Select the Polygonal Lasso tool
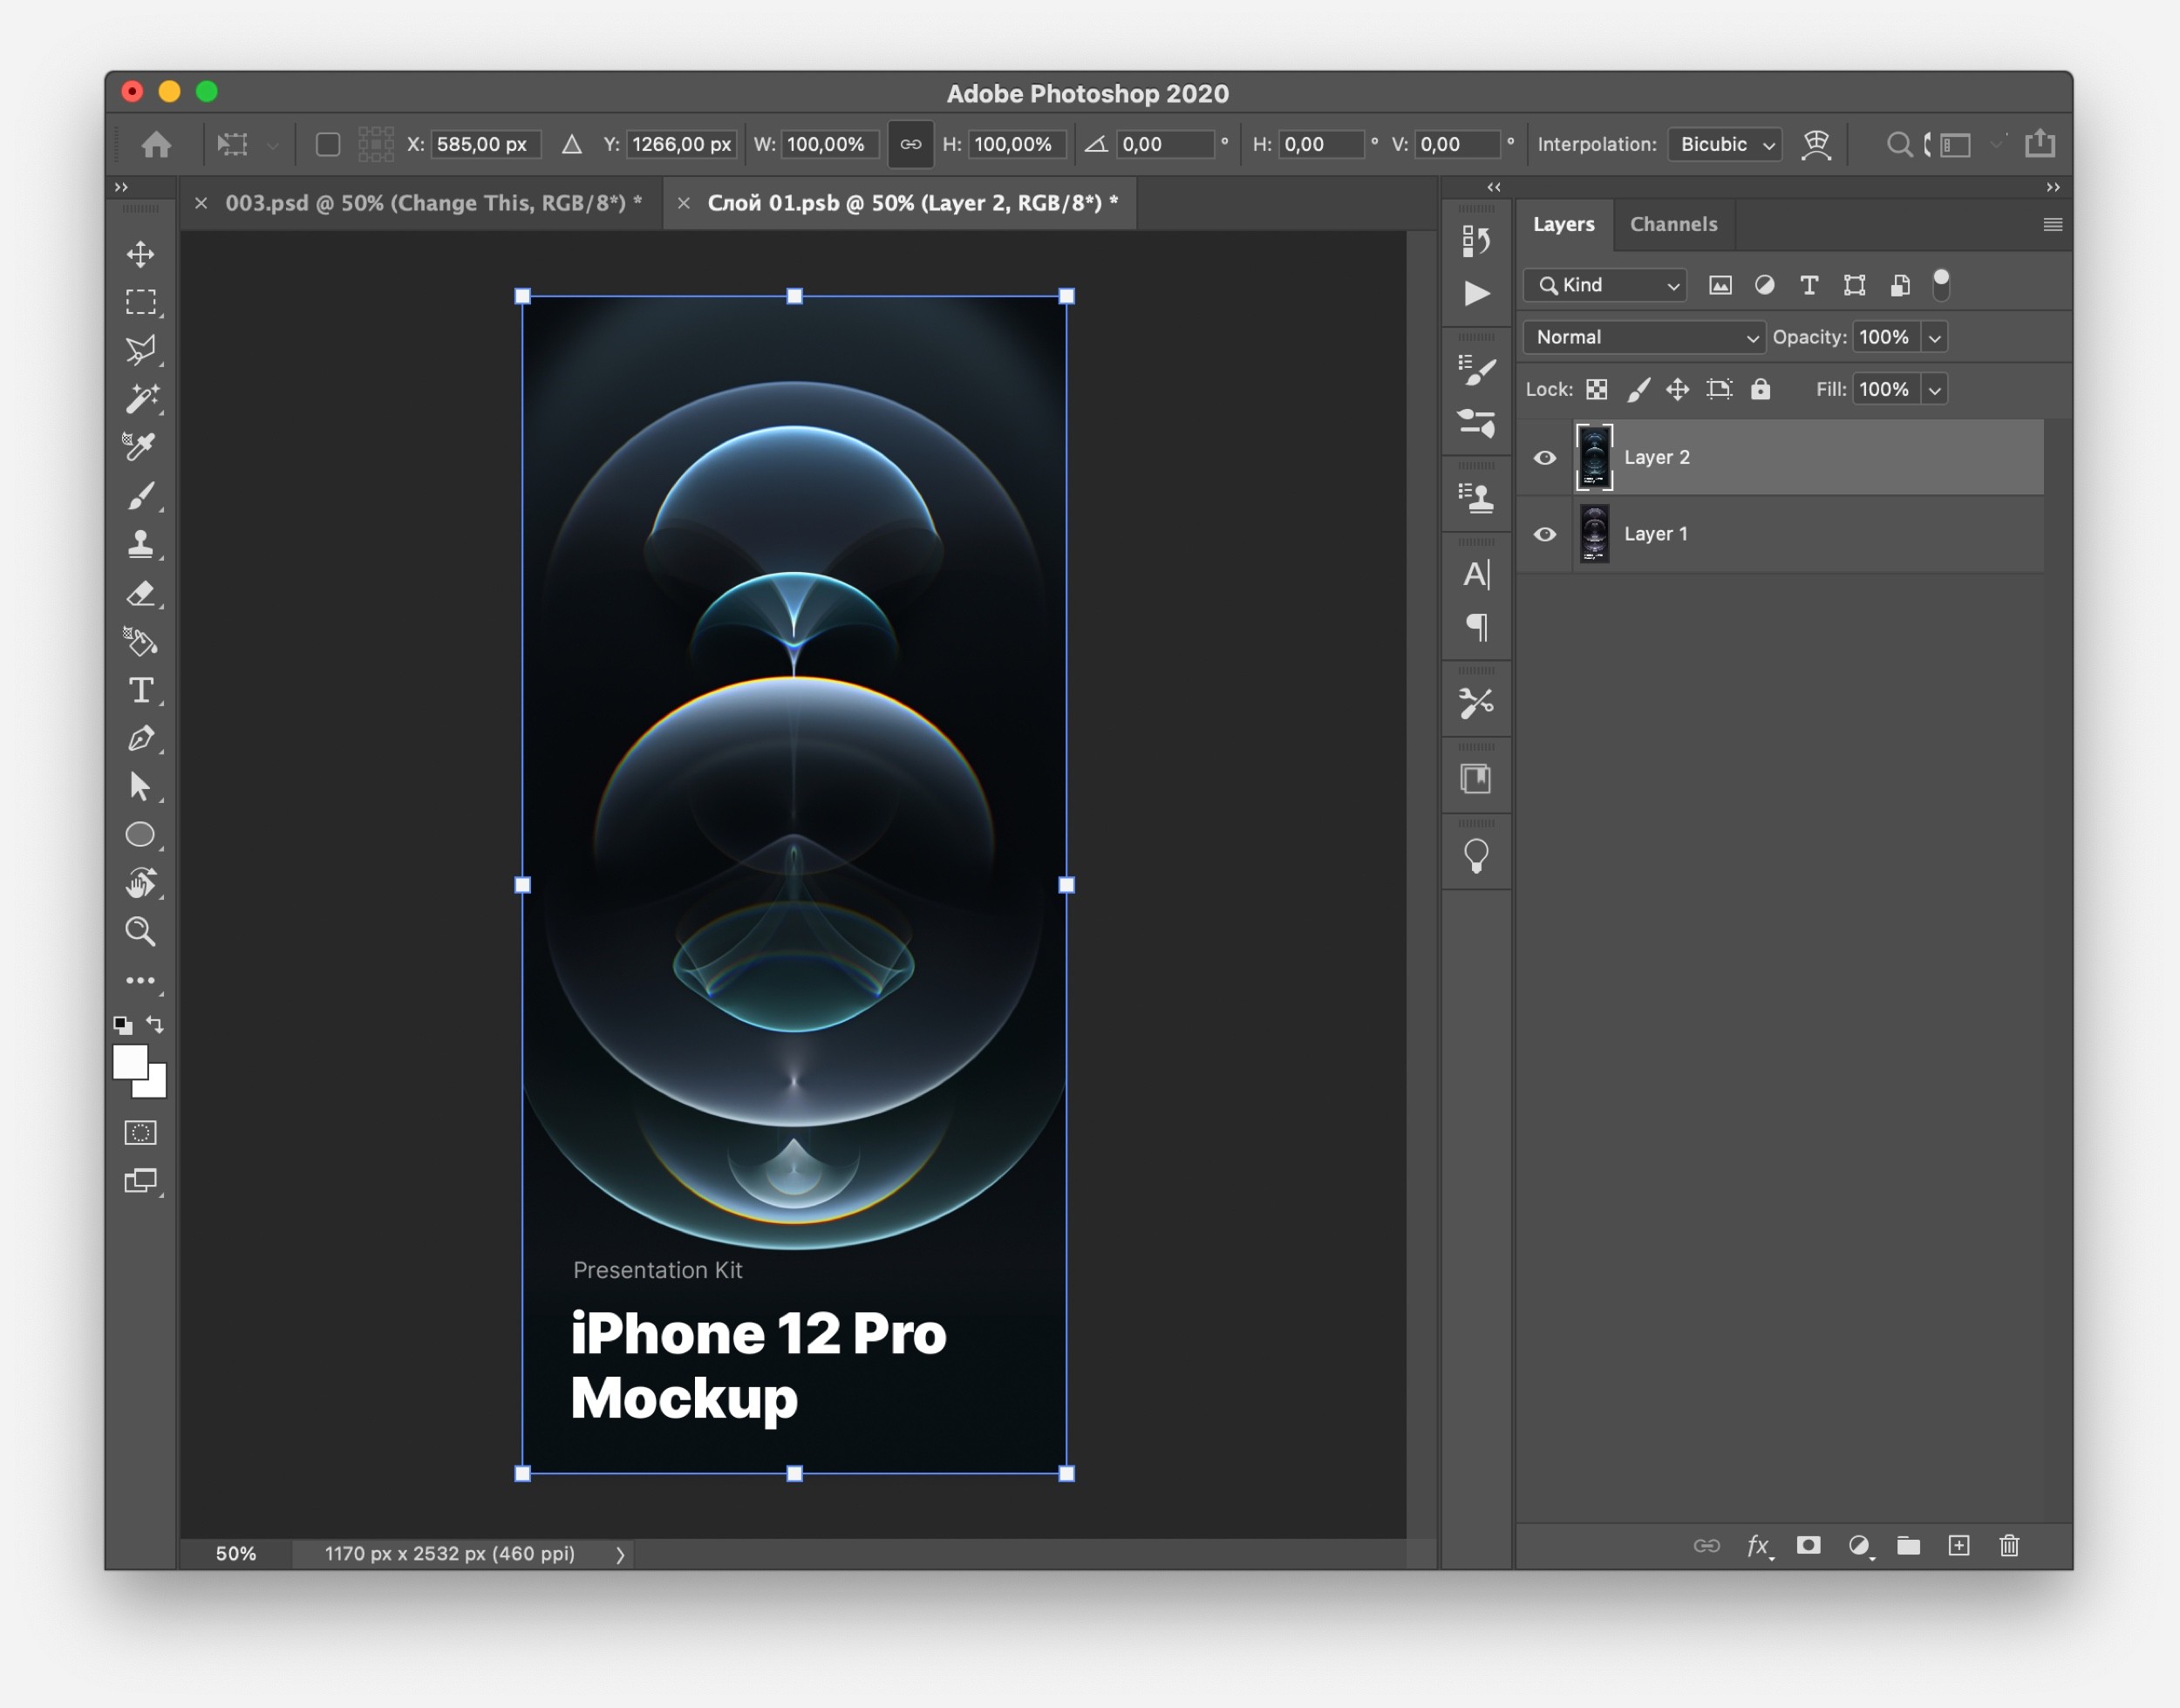The image size is (2180, 1708). 140,350
